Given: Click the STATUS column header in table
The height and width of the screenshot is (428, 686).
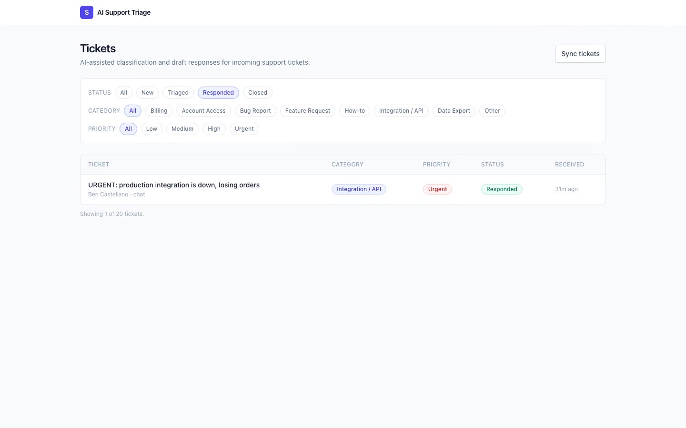Looking at the screenshot, I should click(492, 165).
